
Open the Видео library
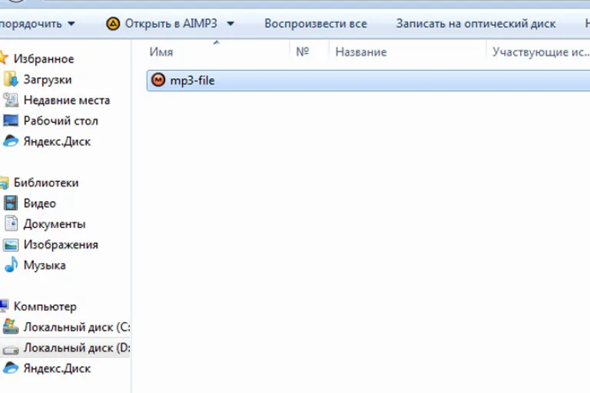pos(39,203)
